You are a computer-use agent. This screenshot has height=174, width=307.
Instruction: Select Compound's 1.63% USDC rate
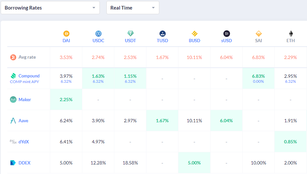(98, 76)
